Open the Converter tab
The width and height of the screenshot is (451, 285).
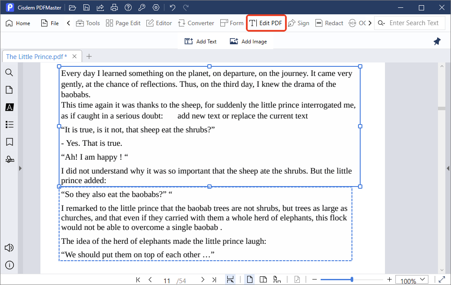pos(196,23)
